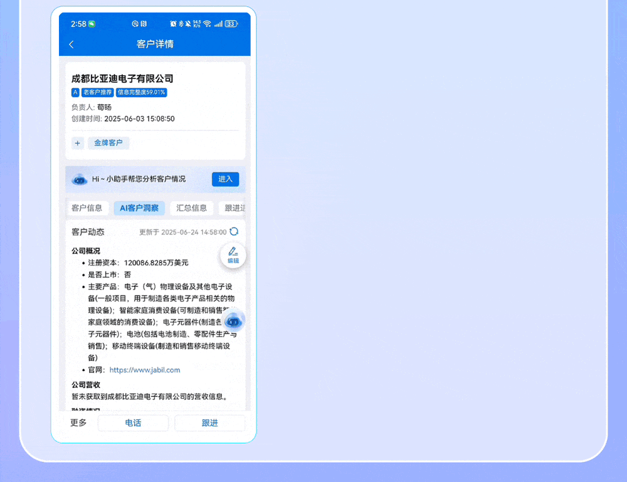This screenshot has height=482, width=627.
Task: Tap the Wi-Fi icon in status bar
Action: coord(208,24)
